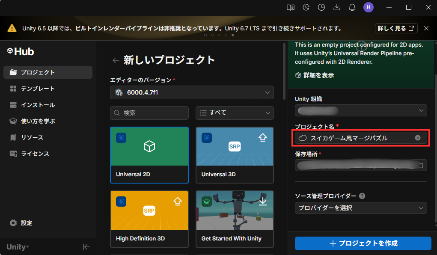Open the documentation book icon in title bar
Screen dimensions: 437x255
click(290, 8)
